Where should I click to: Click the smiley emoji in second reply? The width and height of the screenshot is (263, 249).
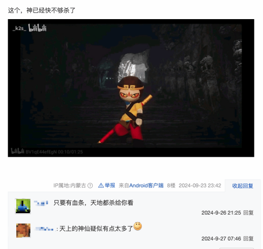138,226
